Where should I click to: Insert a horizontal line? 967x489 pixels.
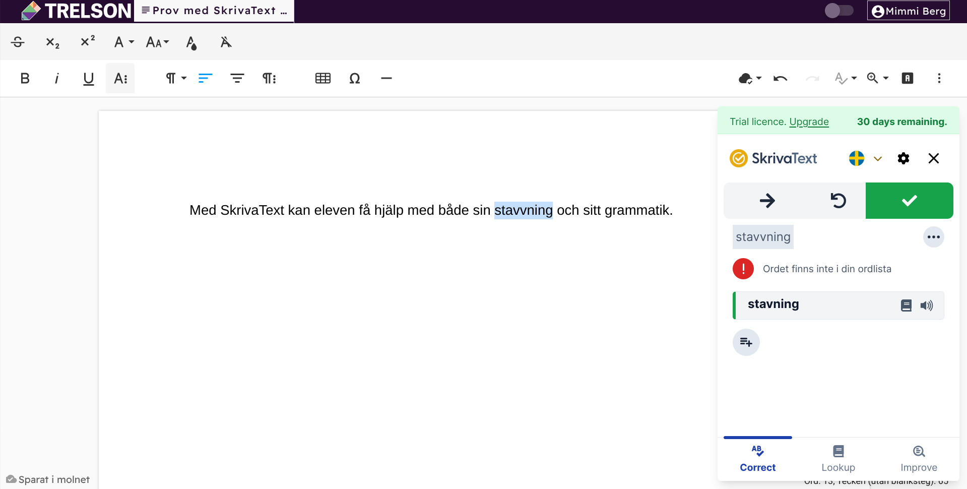click(386, 78)
